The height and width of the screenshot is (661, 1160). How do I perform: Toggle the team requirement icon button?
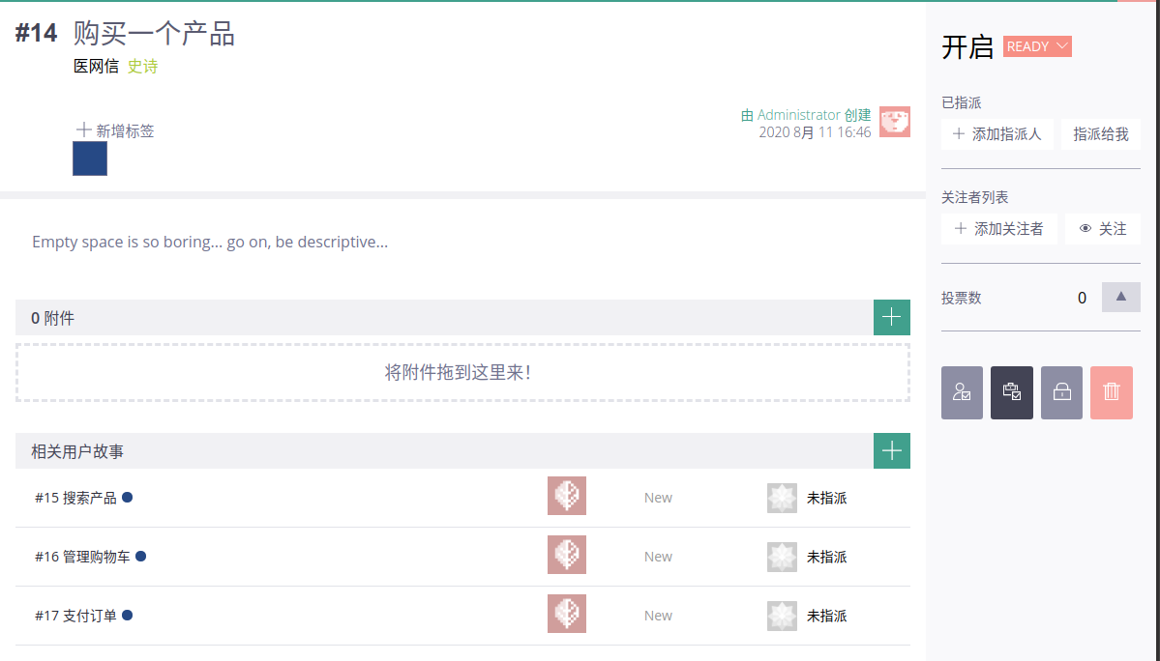pos(962,392)
